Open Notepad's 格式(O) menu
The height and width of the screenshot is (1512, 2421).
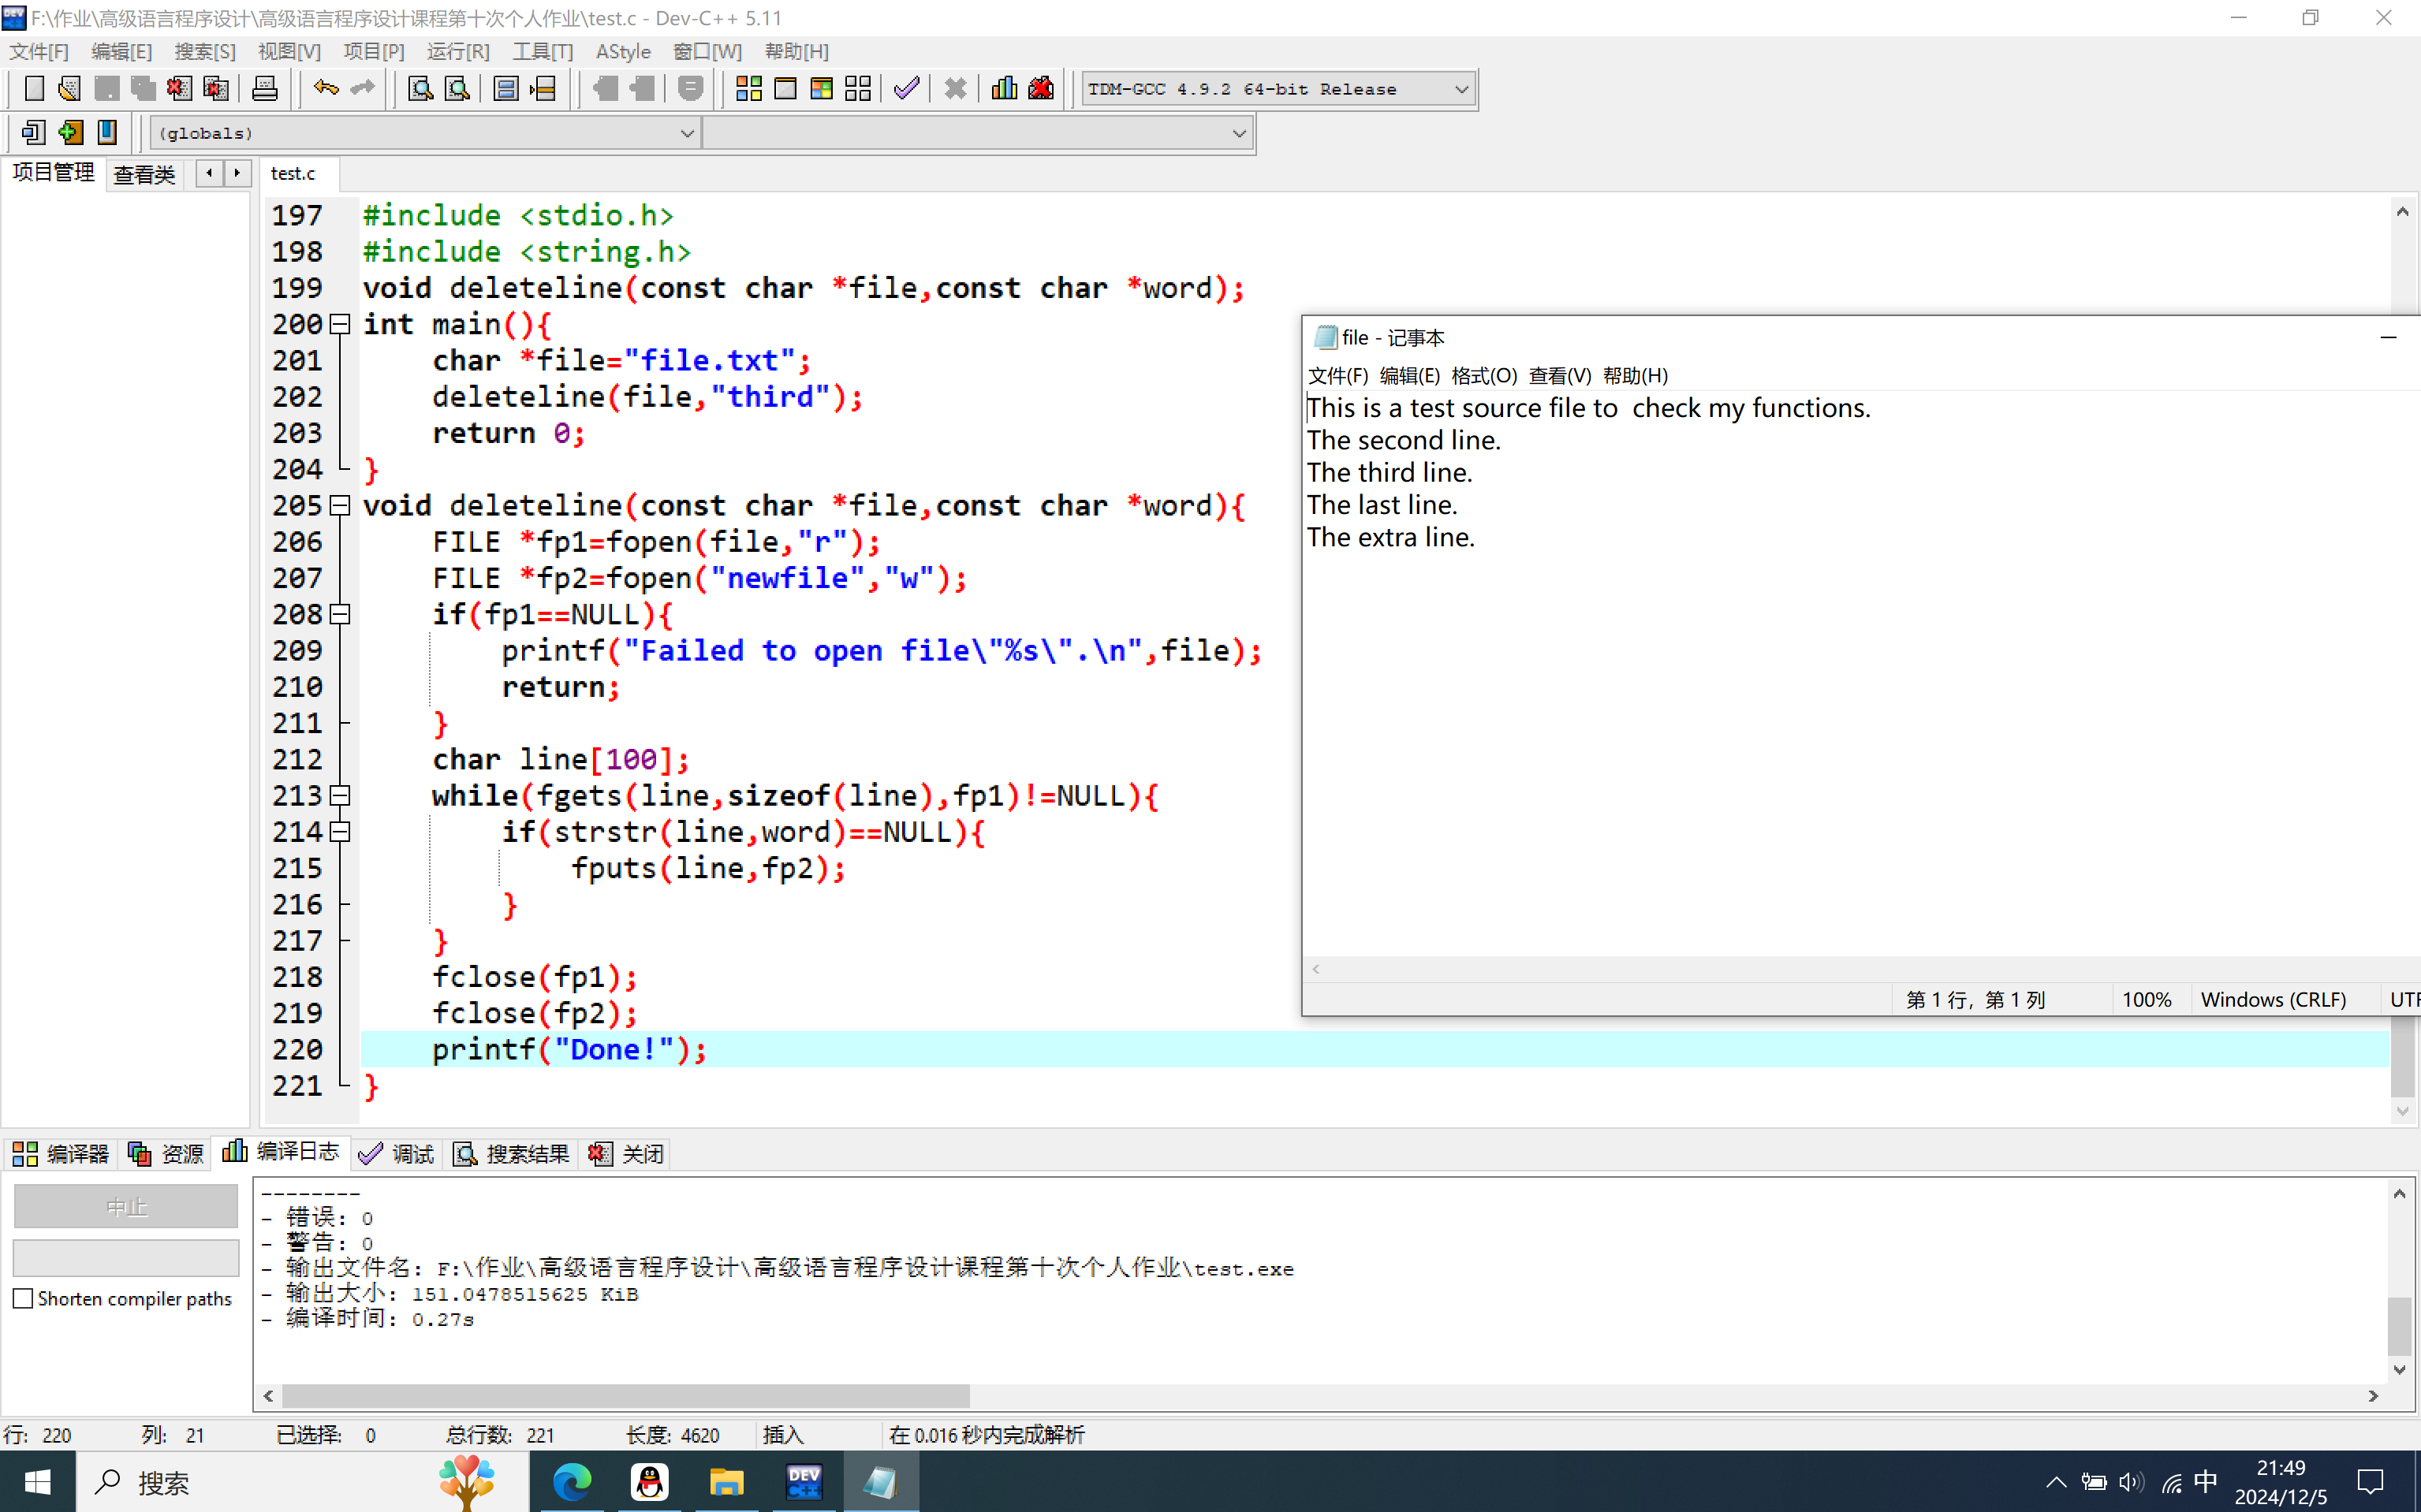click(1483, 376)
